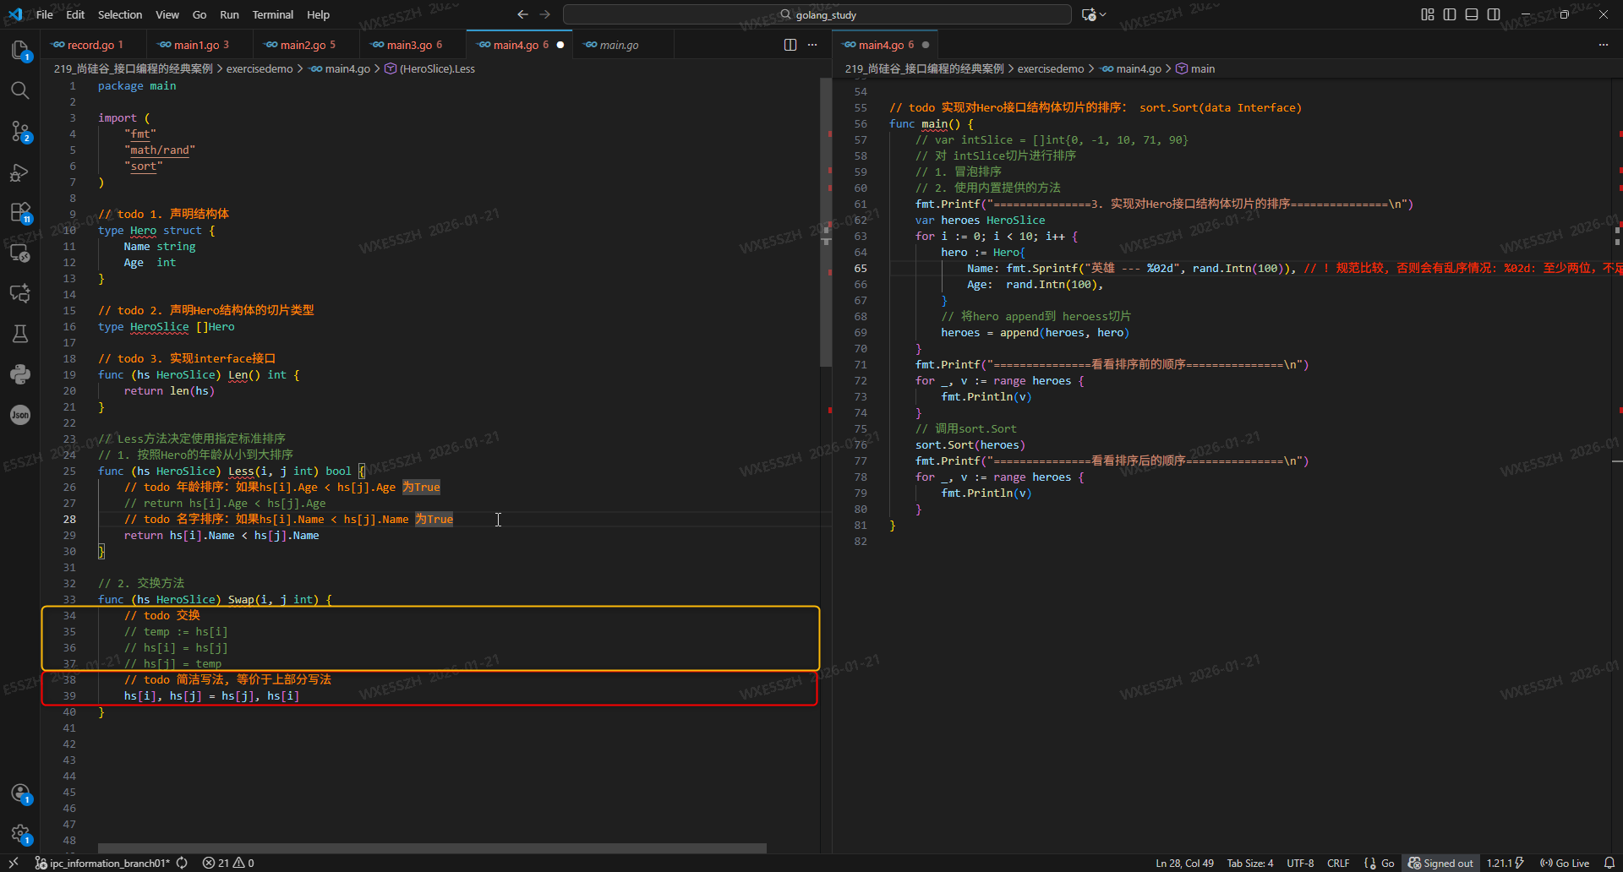Viewport: 1623px width, 872px height.
Task: Click Go Live in status bar
Action: [x=1565, y=863]
